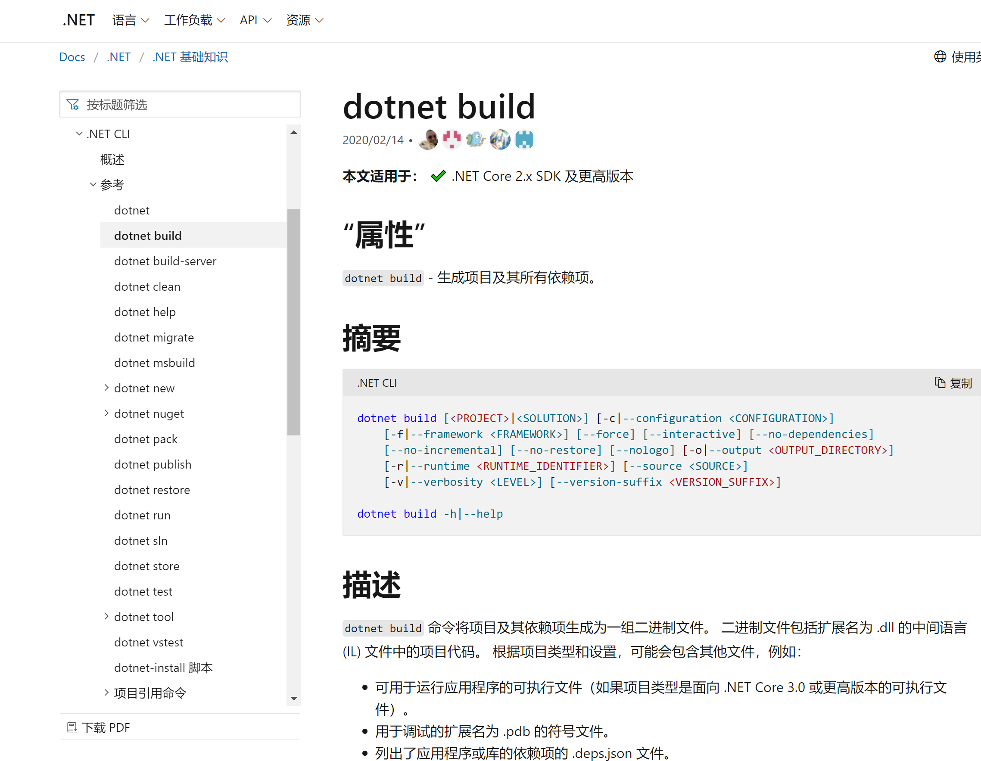This screenshot has width=981, height=761.
Task: Expand the 项目引用命令 tree node
Action: tap(106, 693)
